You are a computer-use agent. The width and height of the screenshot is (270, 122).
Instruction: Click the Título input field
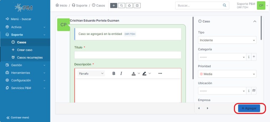point(128,55)
